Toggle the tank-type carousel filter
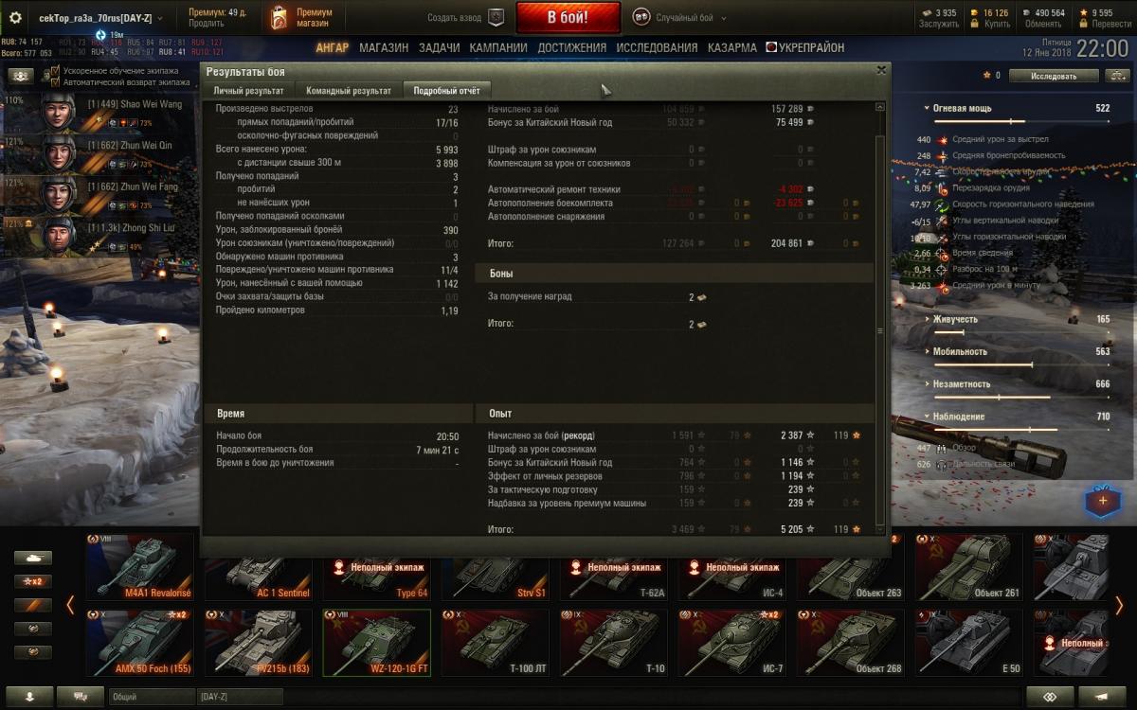Screen dimensions: 1137x710 [32, 558]
